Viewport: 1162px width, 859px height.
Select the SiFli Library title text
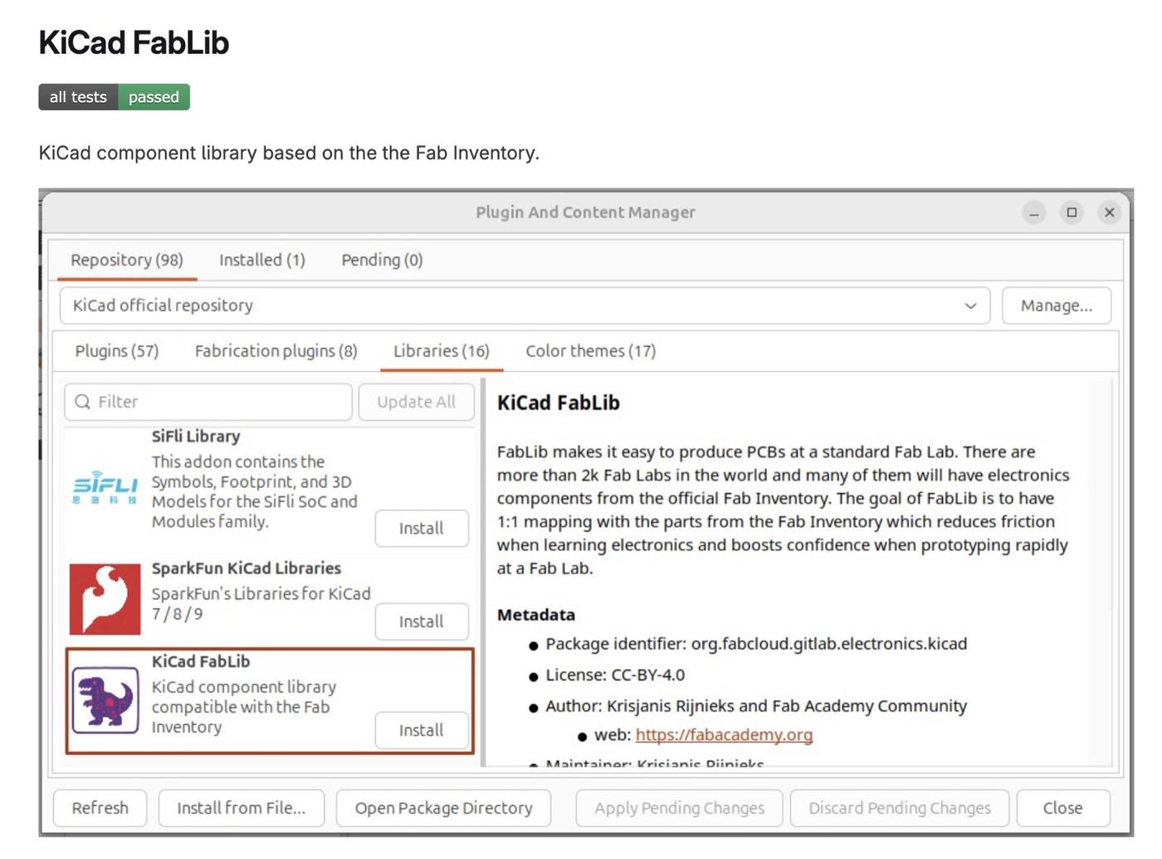coord(196,437)
